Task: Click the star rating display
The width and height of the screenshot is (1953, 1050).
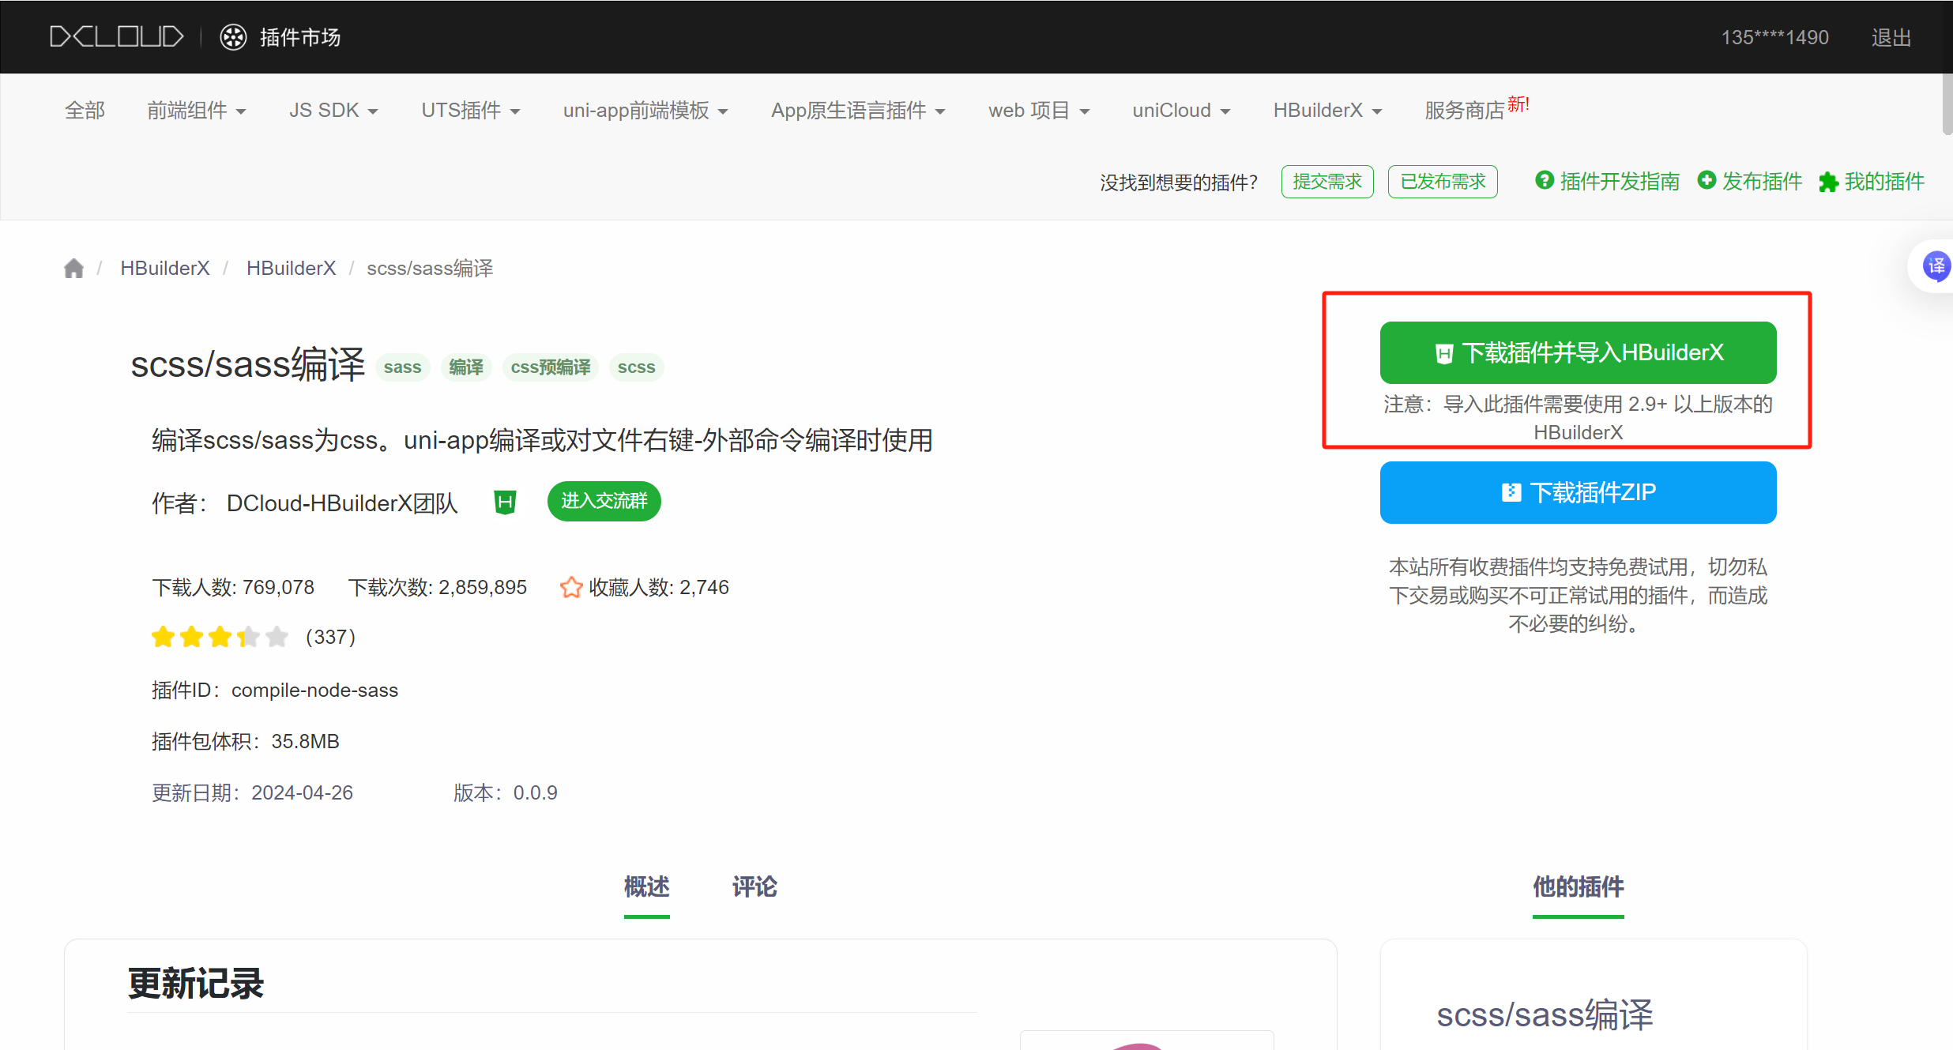Action: (x=220, y=637)
